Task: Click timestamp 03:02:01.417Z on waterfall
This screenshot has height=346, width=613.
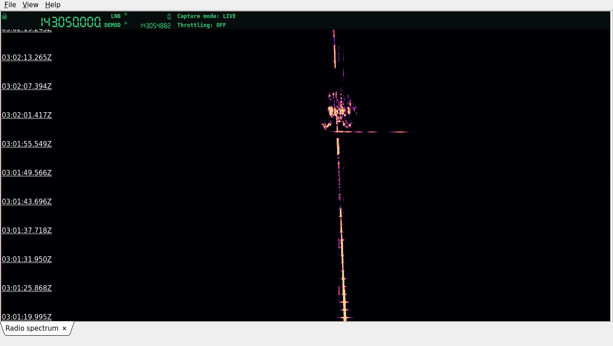Action: pos(27,115)
